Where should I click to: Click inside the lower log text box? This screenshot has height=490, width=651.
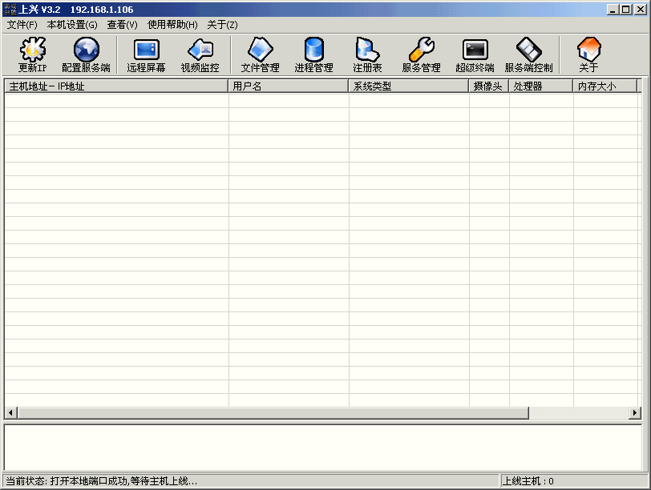325,447
